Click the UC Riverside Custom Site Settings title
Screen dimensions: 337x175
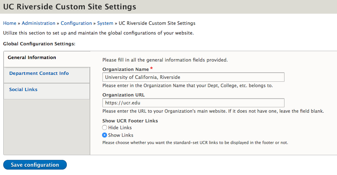[70, 7]
